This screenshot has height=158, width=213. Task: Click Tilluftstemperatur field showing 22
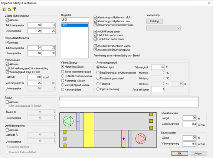point(49,48)
